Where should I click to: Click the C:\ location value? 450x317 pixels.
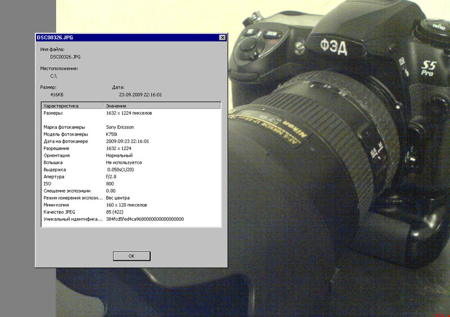coord(53,76)
